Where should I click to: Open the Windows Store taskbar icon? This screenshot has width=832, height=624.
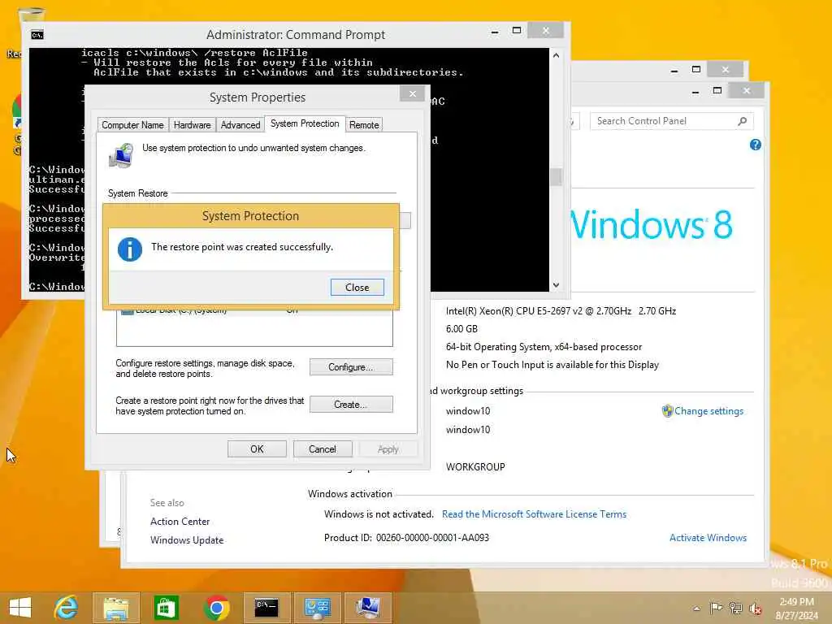pos(166,608)
